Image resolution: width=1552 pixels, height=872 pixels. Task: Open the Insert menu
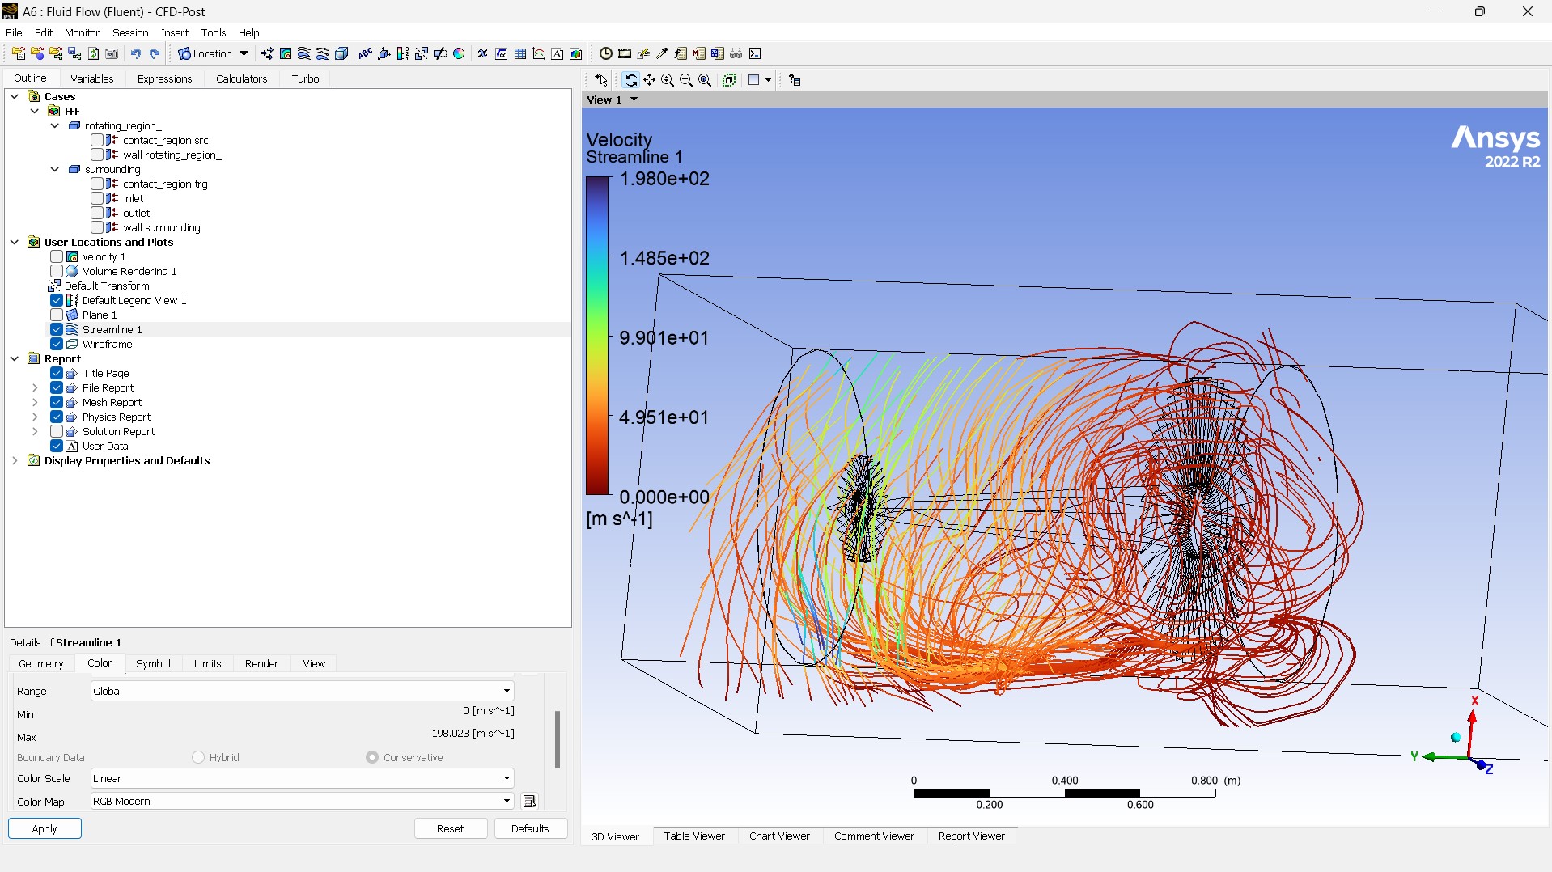tap(175, 32)
